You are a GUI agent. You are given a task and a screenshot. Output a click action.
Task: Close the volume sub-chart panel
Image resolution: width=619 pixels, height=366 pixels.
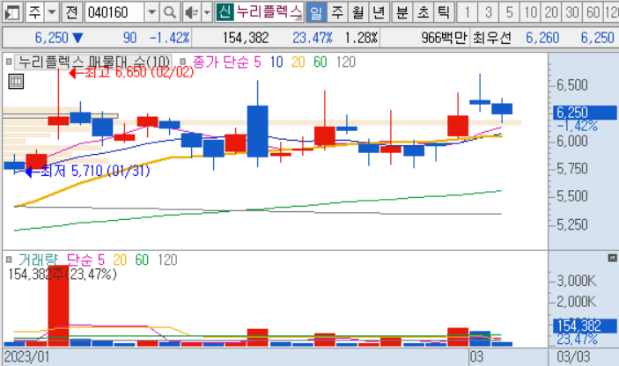(612, 258)
